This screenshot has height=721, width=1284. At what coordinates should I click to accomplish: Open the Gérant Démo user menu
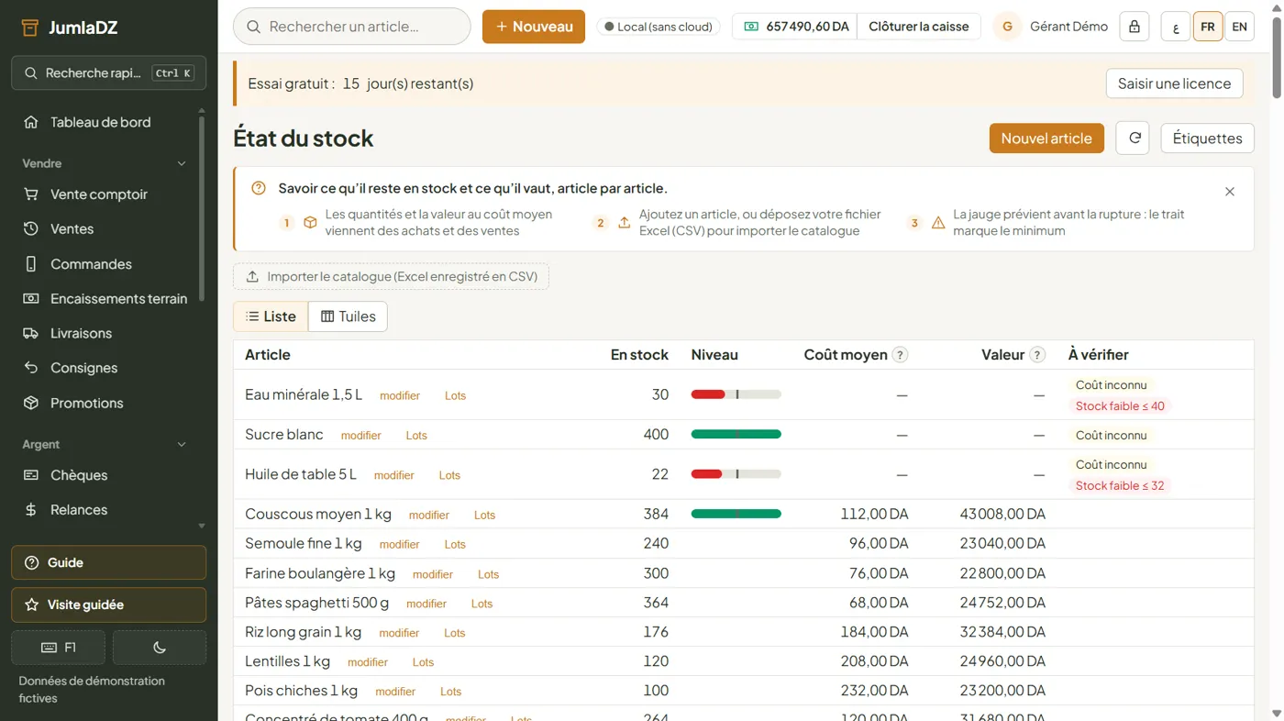pos(1051,27)
